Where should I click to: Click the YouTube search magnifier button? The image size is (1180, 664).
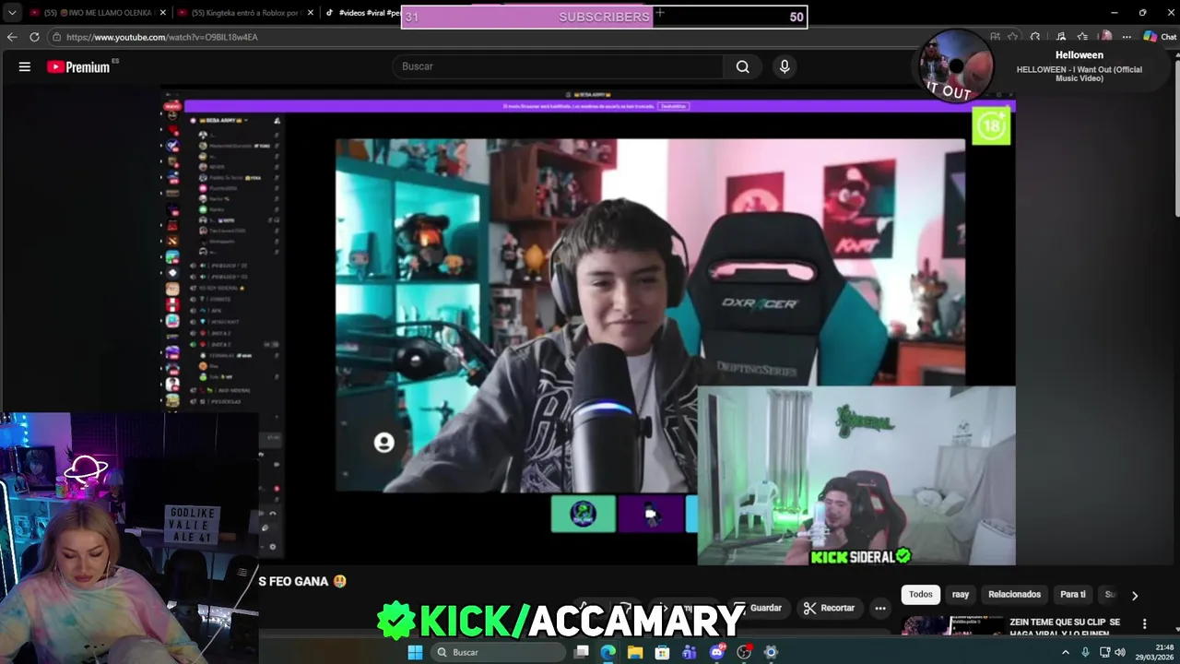(x=742, y=66)
